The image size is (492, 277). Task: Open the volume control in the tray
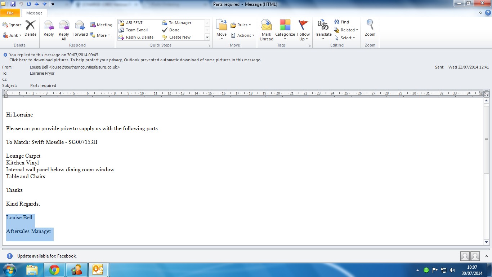tap(452, 270)
